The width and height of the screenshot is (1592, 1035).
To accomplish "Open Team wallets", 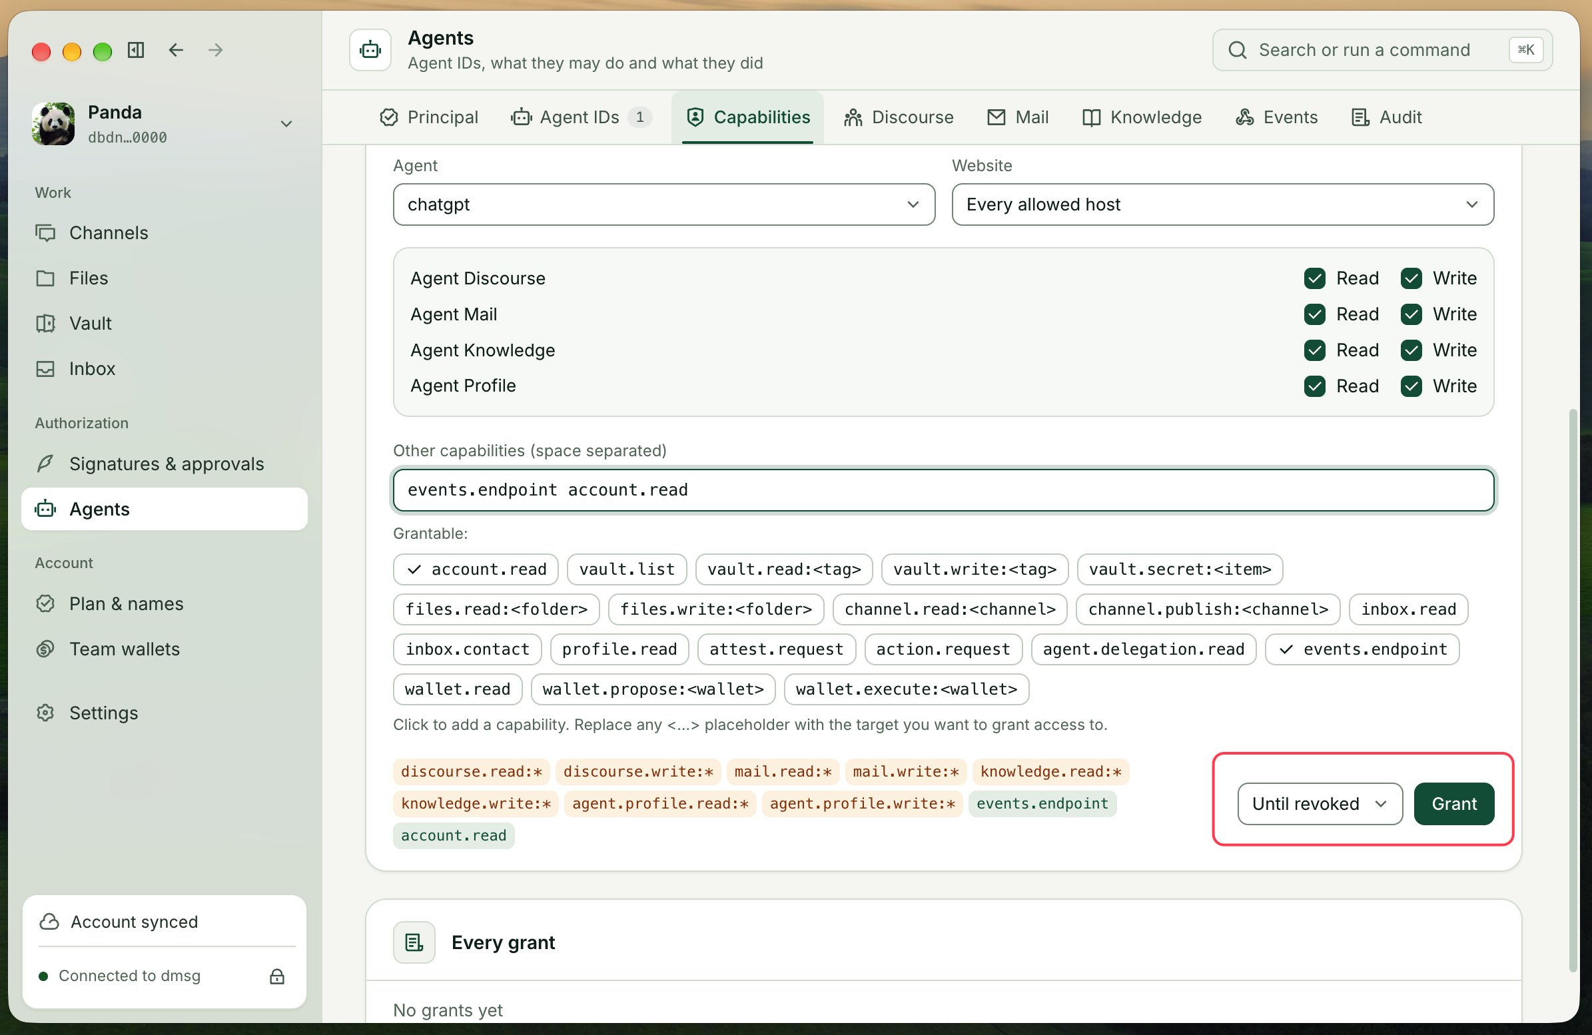I will (x=165, y=649).
